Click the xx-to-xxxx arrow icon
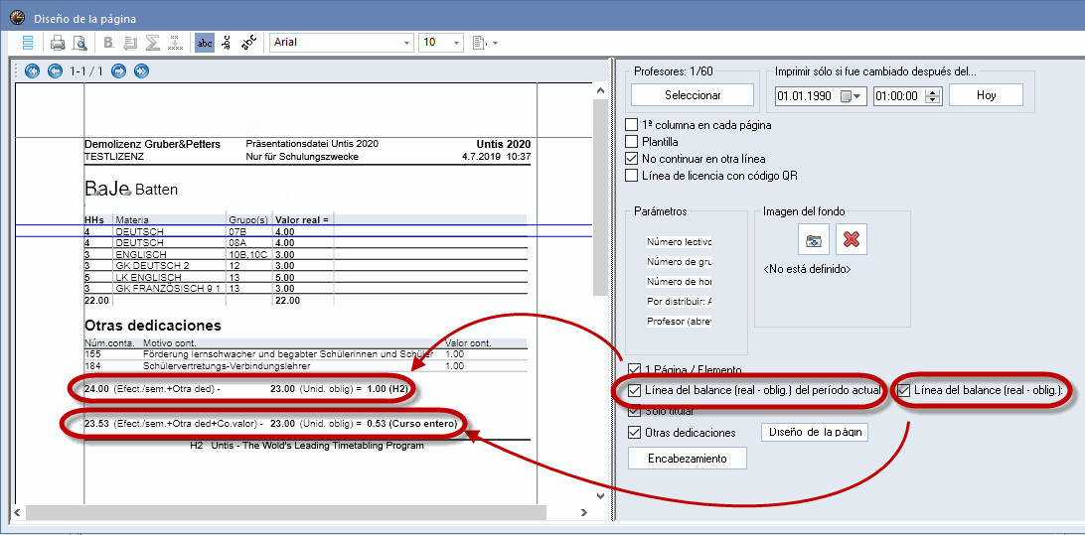This screenshot has width=1085, height=535. (175, 43)
